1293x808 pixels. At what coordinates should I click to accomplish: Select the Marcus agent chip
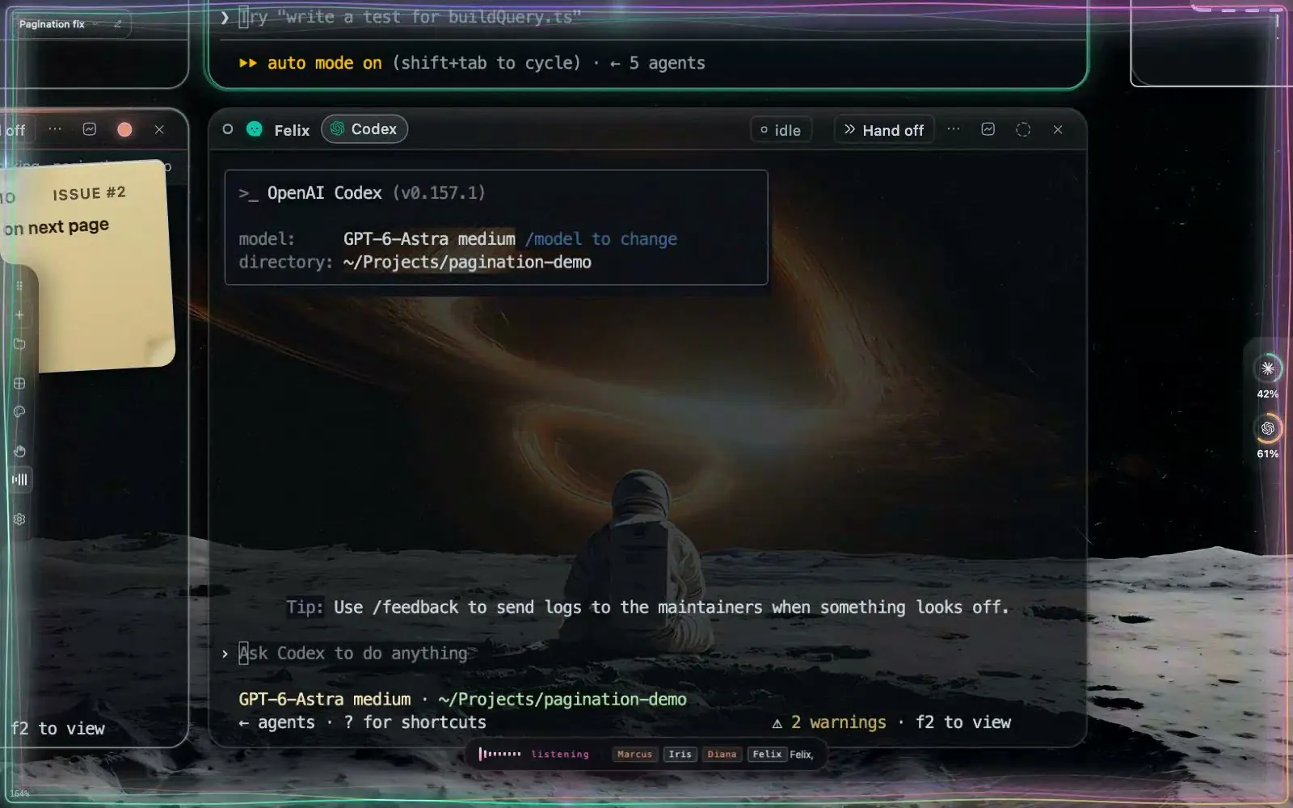pyautogui.click(x=635, y=754)
